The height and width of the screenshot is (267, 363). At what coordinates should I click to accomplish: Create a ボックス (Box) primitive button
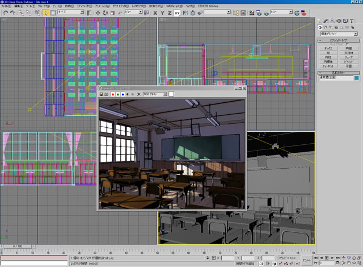click(x=328, y=49)
